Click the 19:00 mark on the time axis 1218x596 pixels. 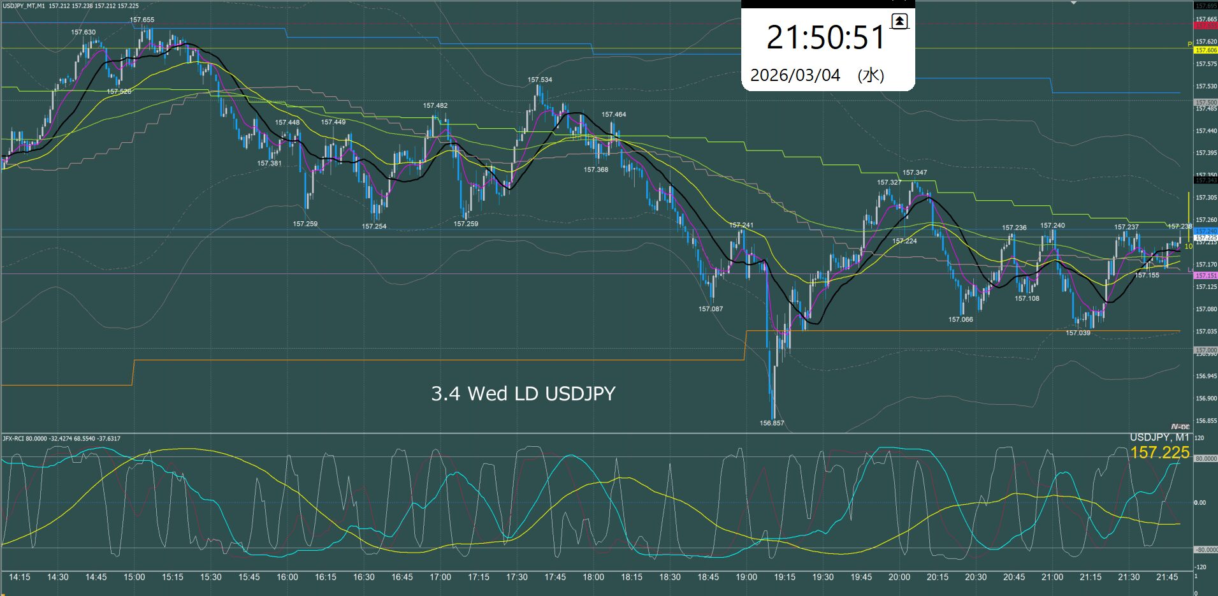coord(746,577)
